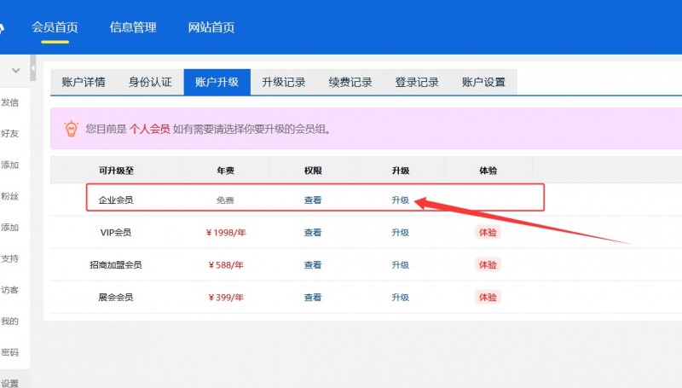Click the ¥1998/年 price

click(226, 233)
